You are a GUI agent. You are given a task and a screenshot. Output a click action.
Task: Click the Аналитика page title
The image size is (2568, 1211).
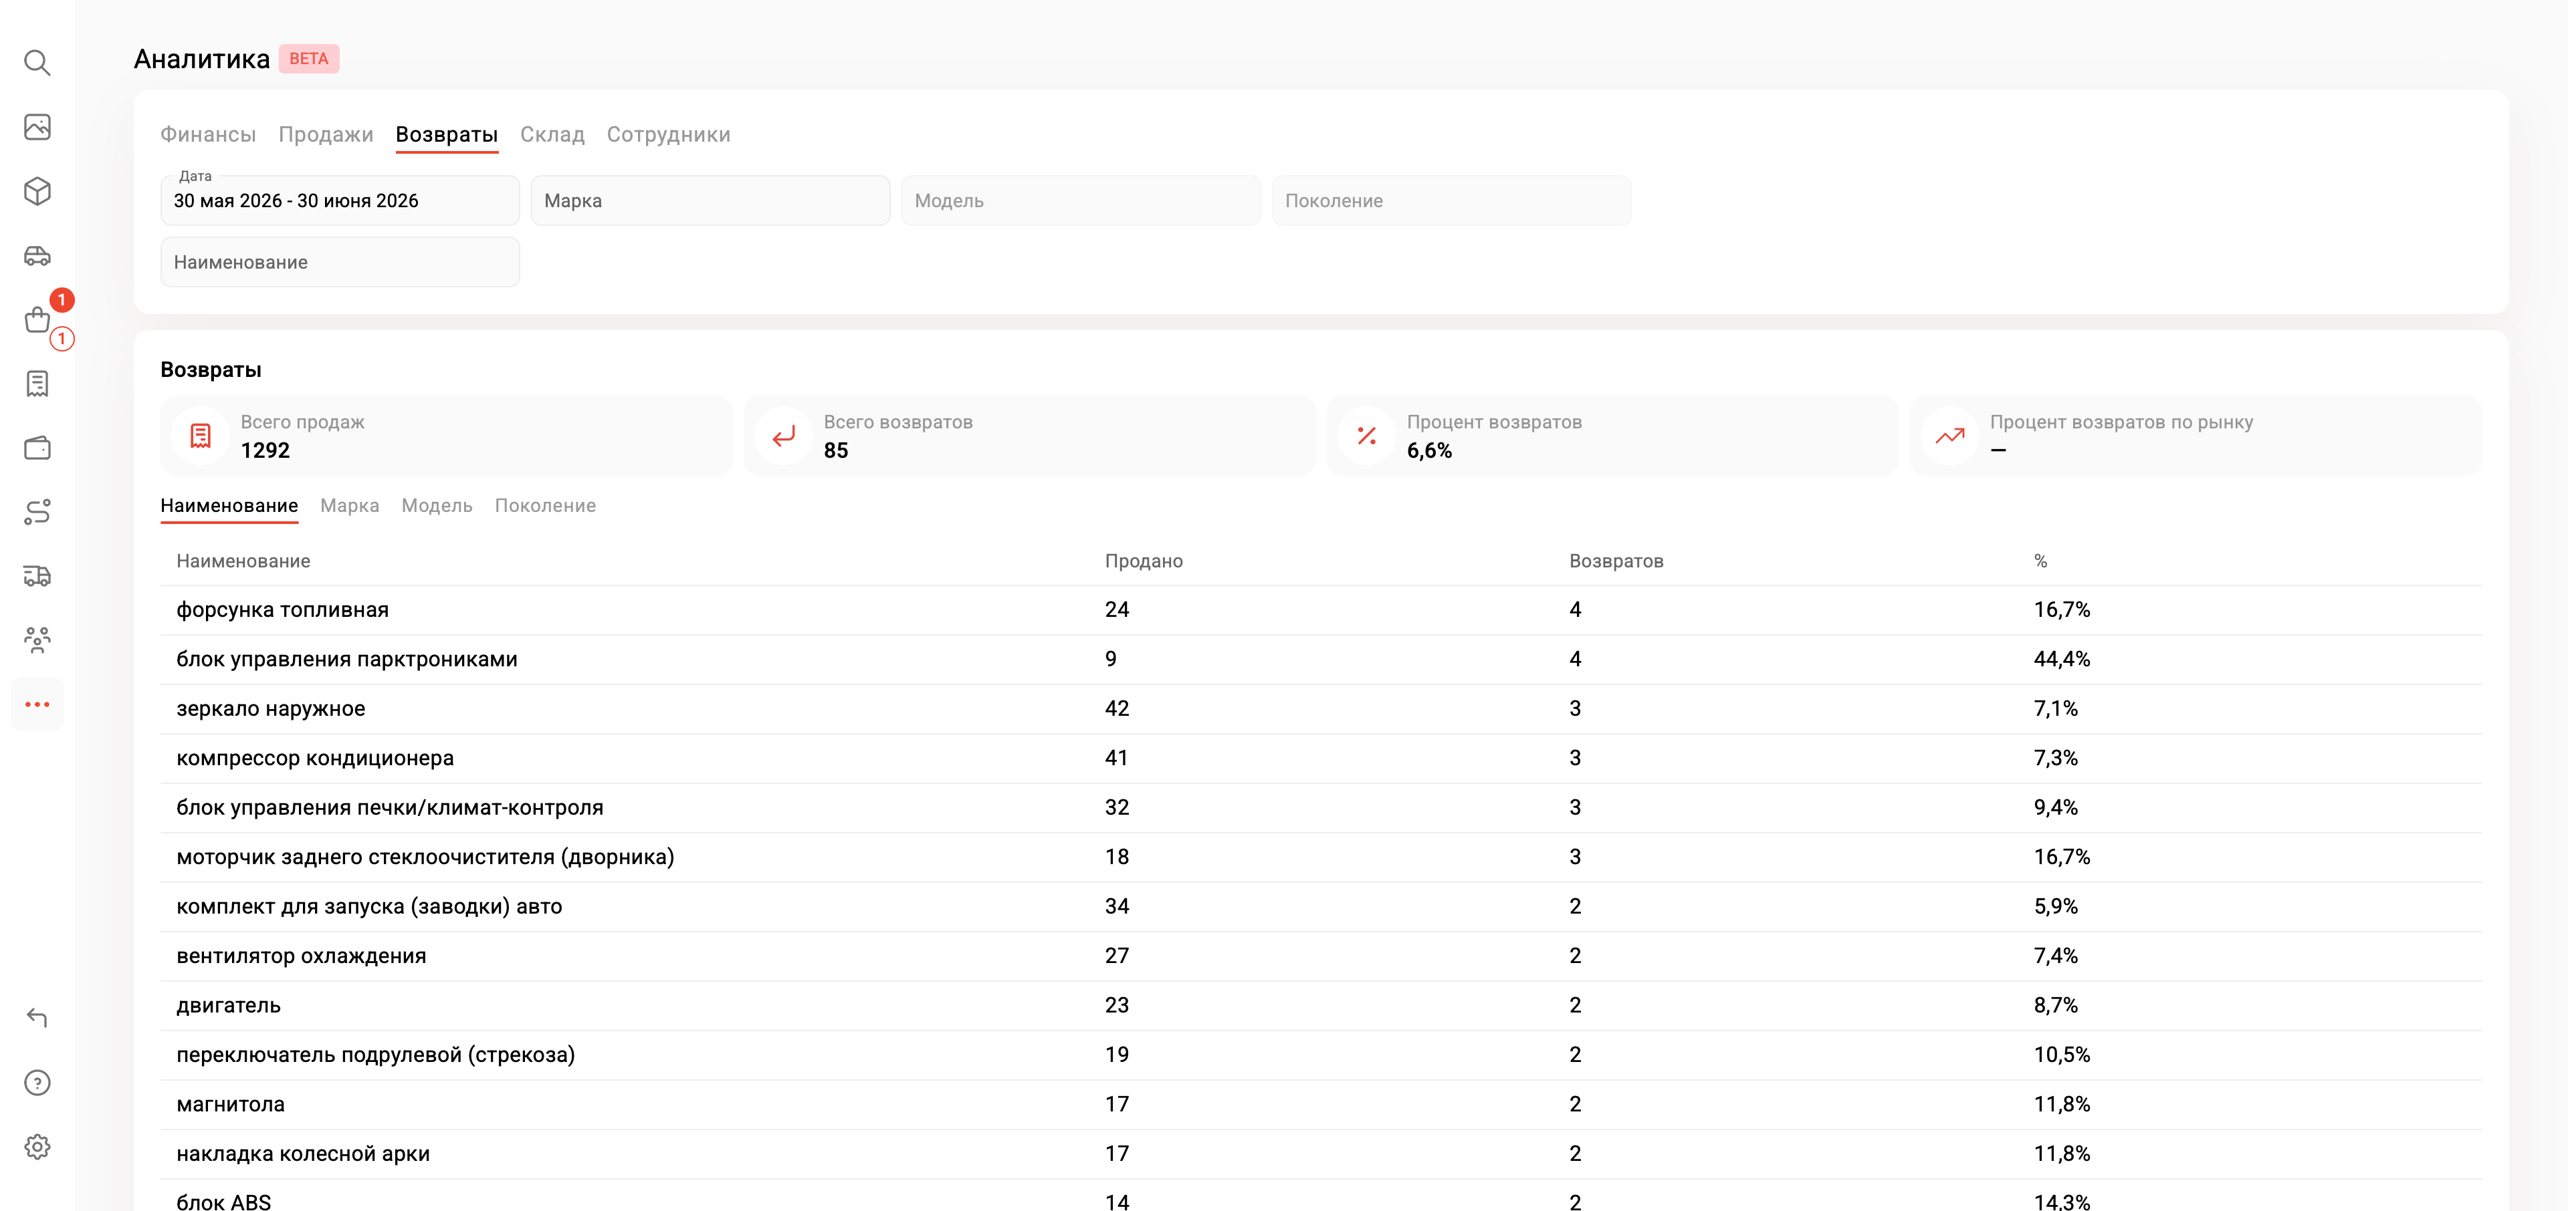click(201, 59)
